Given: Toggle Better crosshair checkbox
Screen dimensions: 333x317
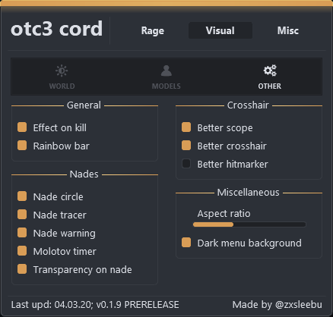Looking at the screenshot, I should pyautogui.click(x=186, y=146).
